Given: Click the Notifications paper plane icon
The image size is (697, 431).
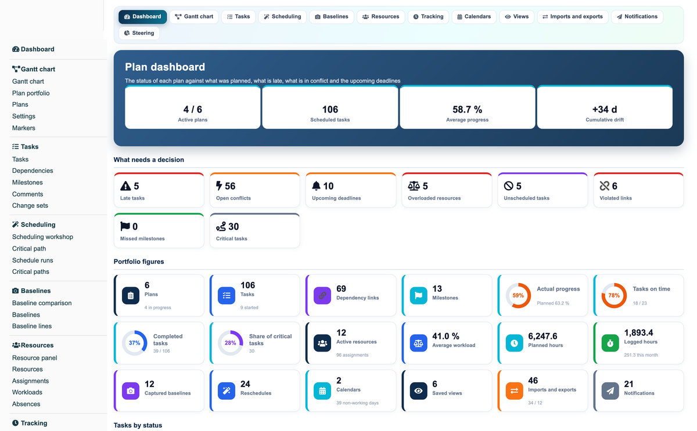Looking at the screenshot, I should (610, 391).
